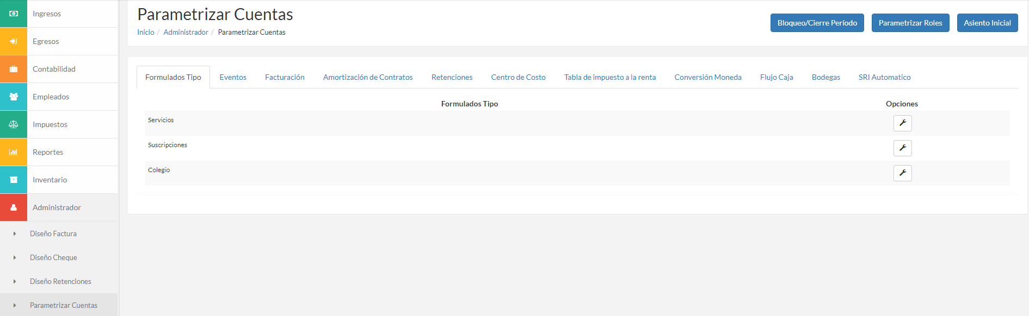
Task: Open the Reportes sidebar menu
Action: coord(59,152)
